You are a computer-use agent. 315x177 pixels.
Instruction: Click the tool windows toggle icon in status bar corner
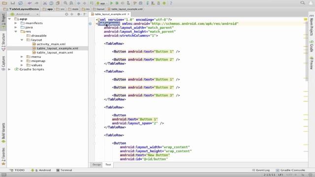pyautogui.click(x=4, y=175)
